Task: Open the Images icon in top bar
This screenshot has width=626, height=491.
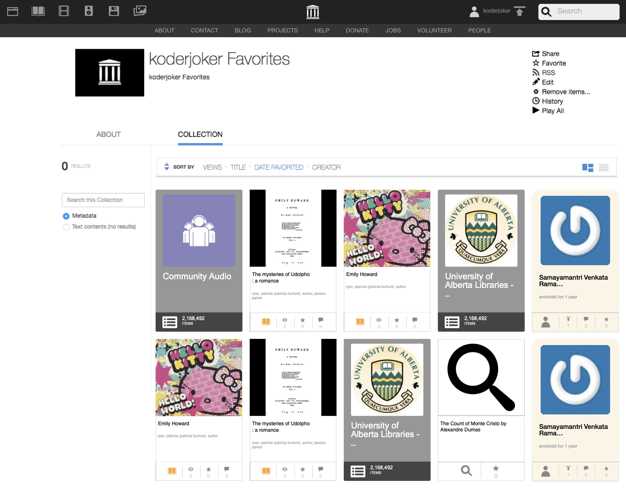Action: [140, 11]
